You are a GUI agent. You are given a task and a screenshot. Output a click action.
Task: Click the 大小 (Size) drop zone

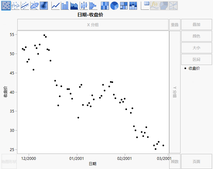tap(196, 48)
